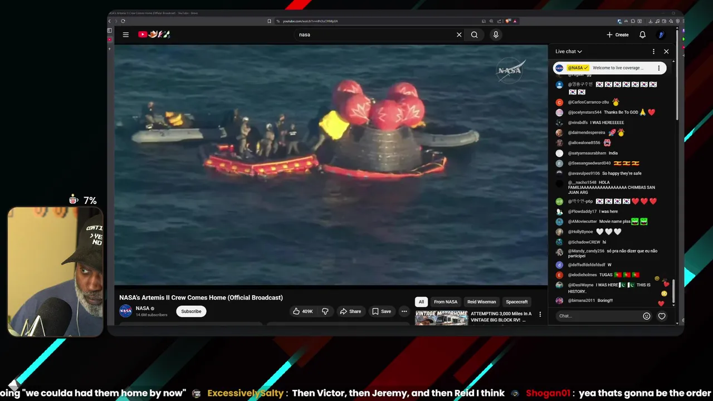Open the account avatar menu

pyautogui.click(x=661, y=35)
